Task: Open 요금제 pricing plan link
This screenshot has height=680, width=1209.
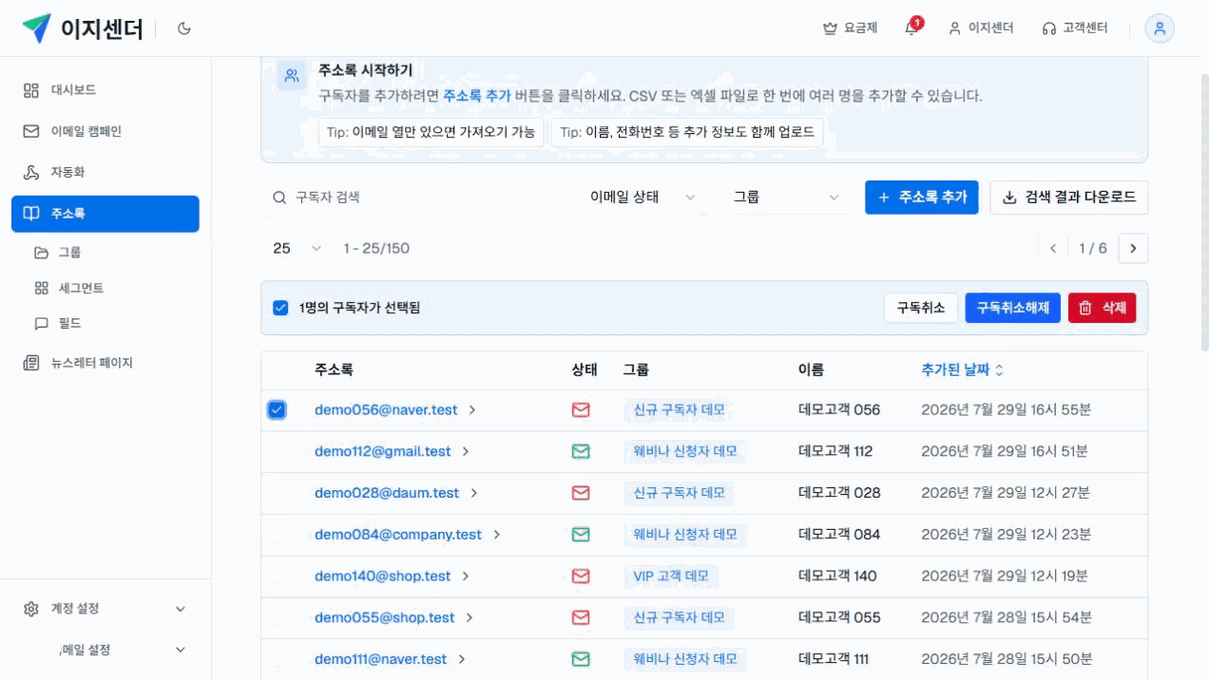Action: [850, 28]
